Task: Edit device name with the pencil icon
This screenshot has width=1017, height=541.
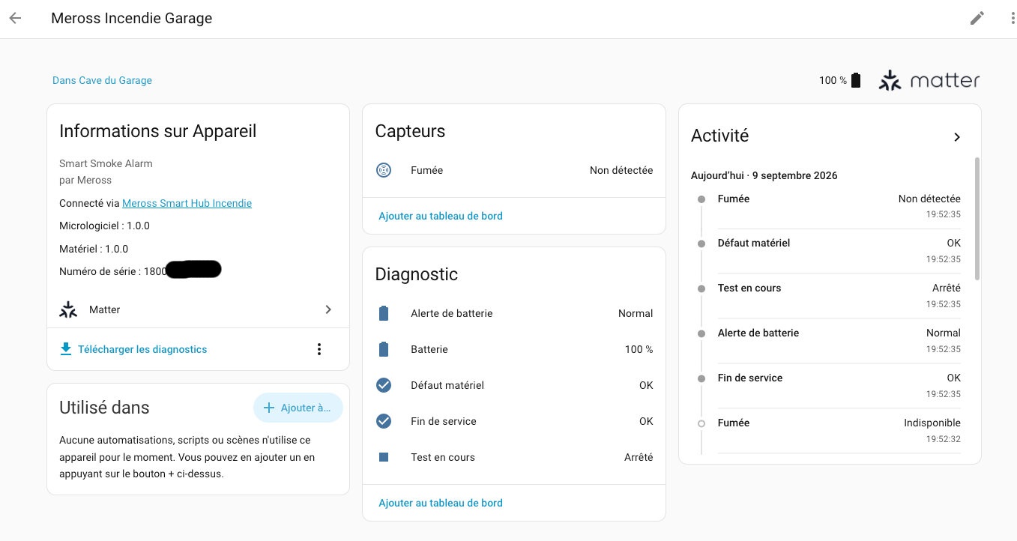Action: tap(977, 19)
